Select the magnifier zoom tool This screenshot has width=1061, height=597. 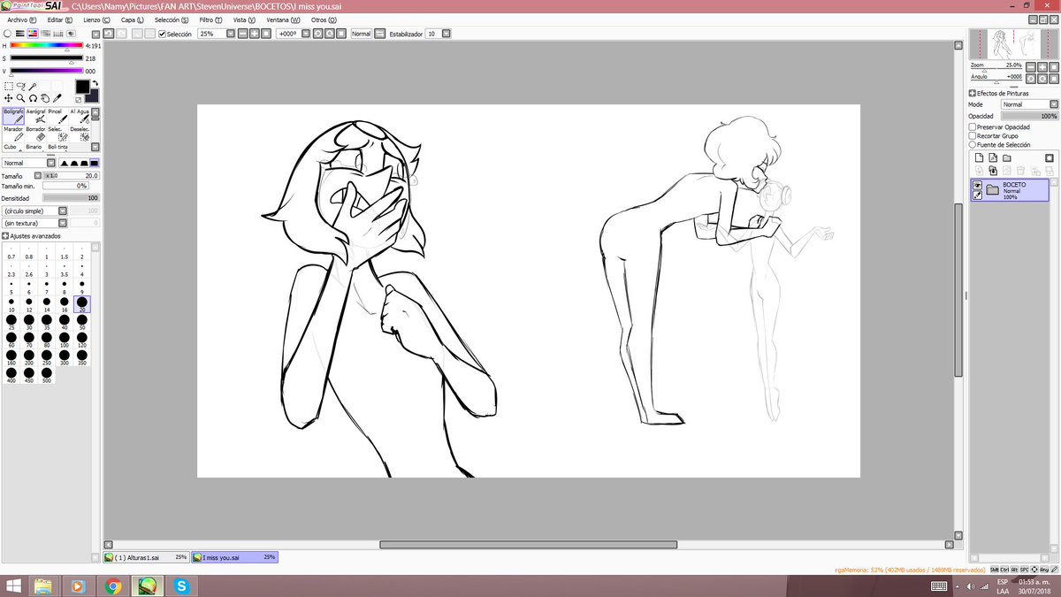(20, 98)
